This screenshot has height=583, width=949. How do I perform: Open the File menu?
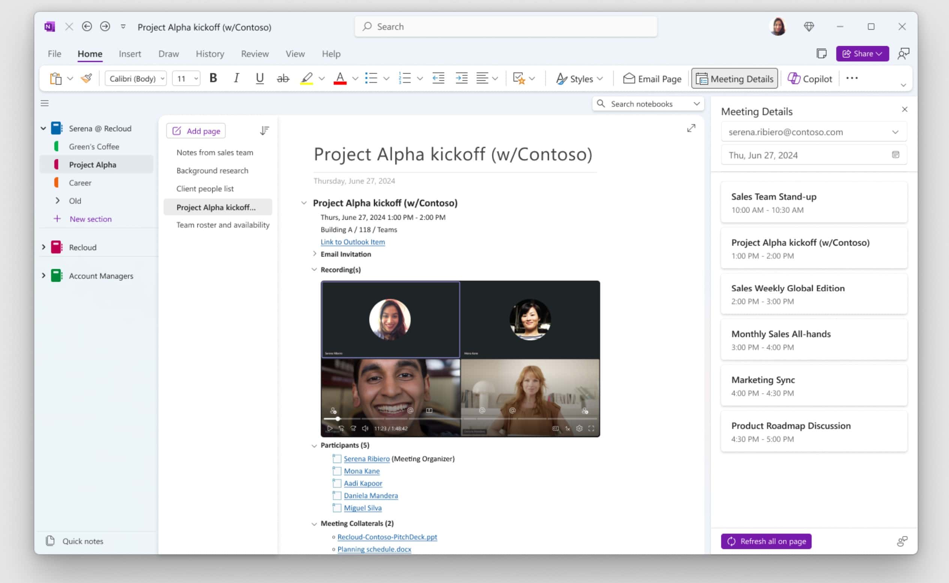(54, 54)
